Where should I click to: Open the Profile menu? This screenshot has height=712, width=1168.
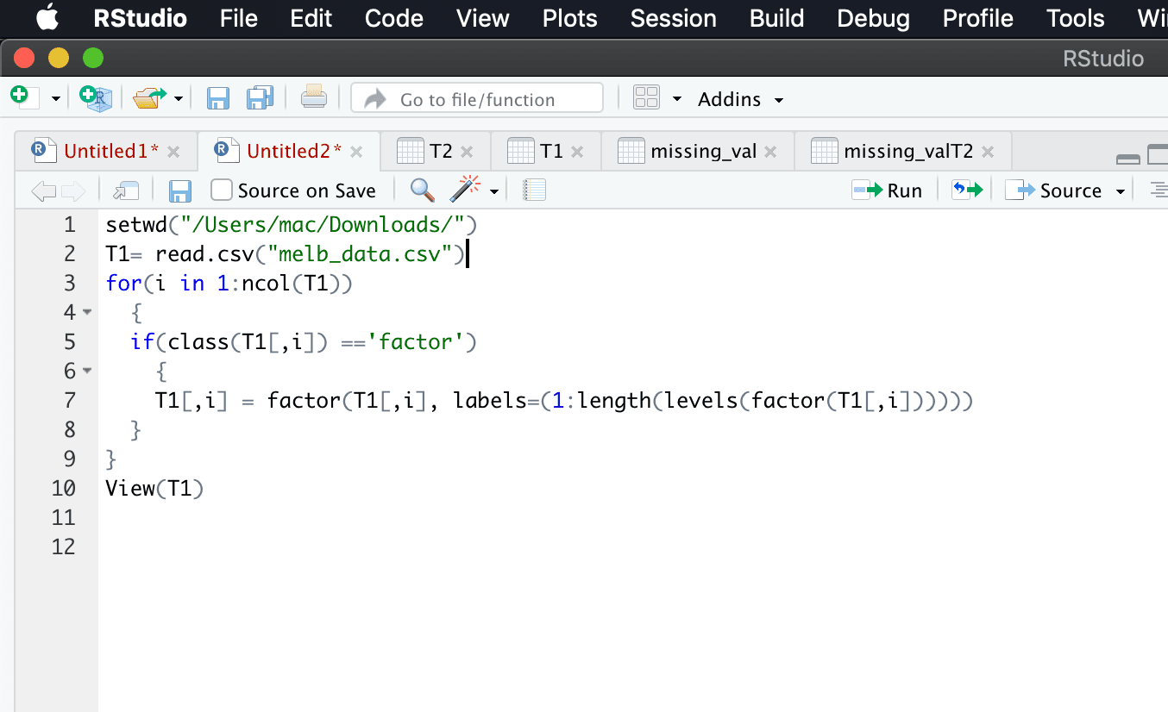coord(978,18)
